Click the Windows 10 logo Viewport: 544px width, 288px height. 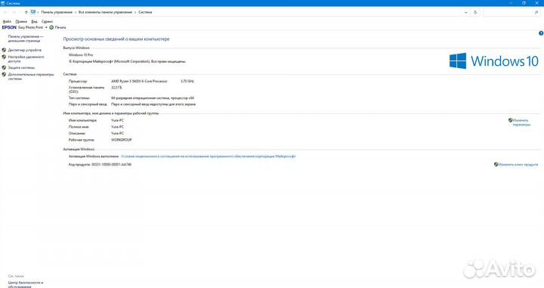(x=493, y=61)
